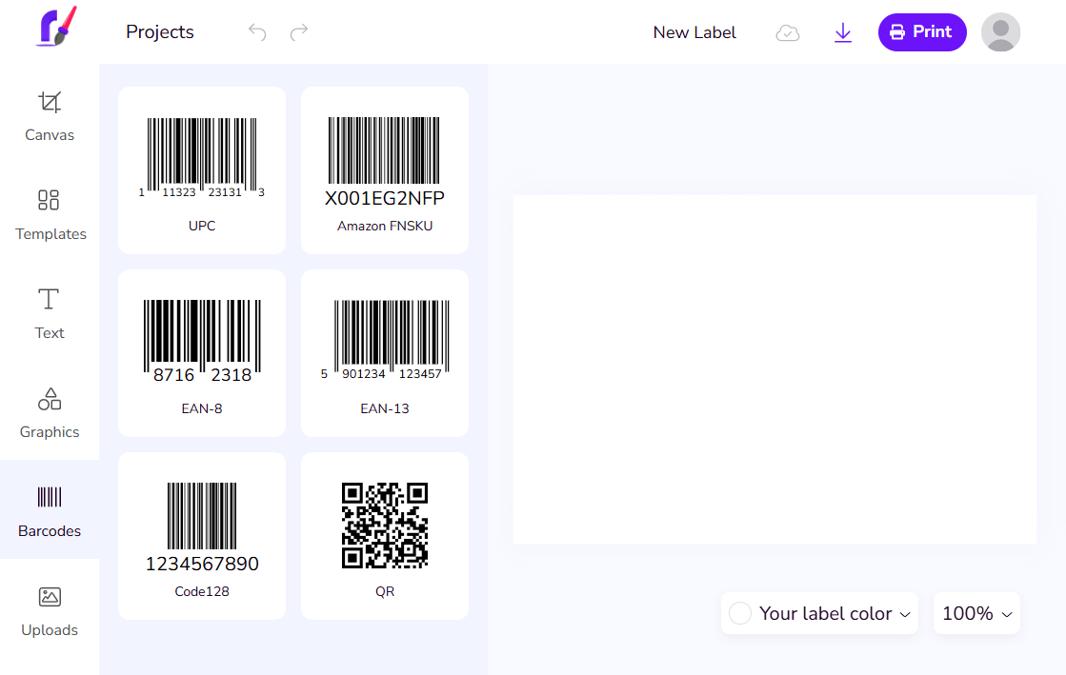
Task: Open the Projects link
Action: pyautogui.click(x=160, y=32)
